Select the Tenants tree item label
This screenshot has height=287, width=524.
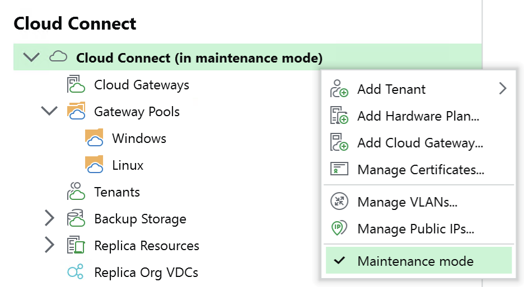(117, 192)
